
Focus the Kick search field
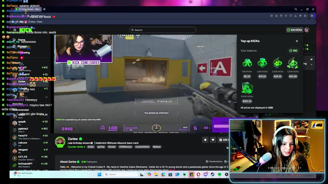tap(163, 30)
